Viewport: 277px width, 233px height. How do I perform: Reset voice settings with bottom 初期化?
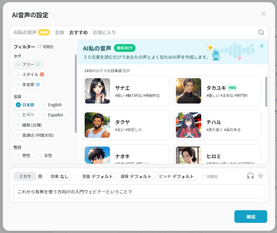(210, 177)
